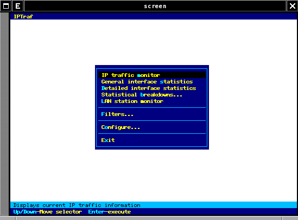Click the 'Up/Down-Move selector' hint
Image resolution: width=298 pixels, height=220 pixels.
pyautogui.click(x=48, y=212)
